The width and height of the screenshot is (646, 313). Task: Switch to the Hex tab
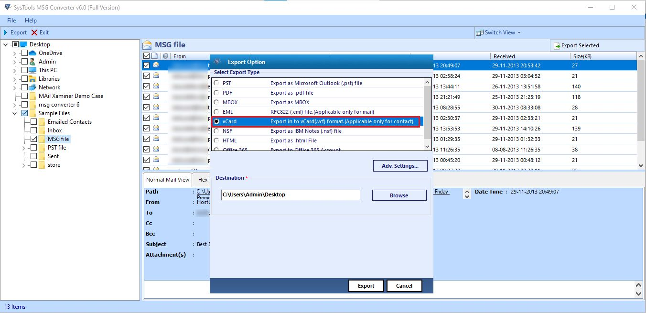pos(203,180)
